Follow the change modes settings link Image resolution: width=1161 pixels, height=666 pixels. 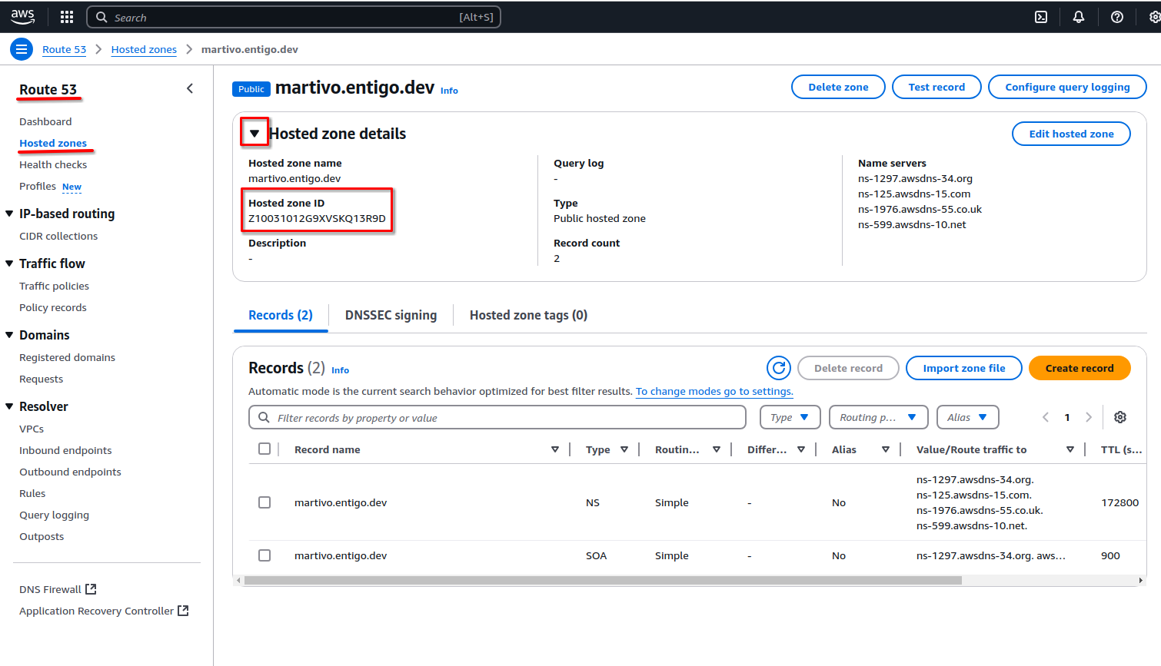pyautogui.click(x=714, y=391)
